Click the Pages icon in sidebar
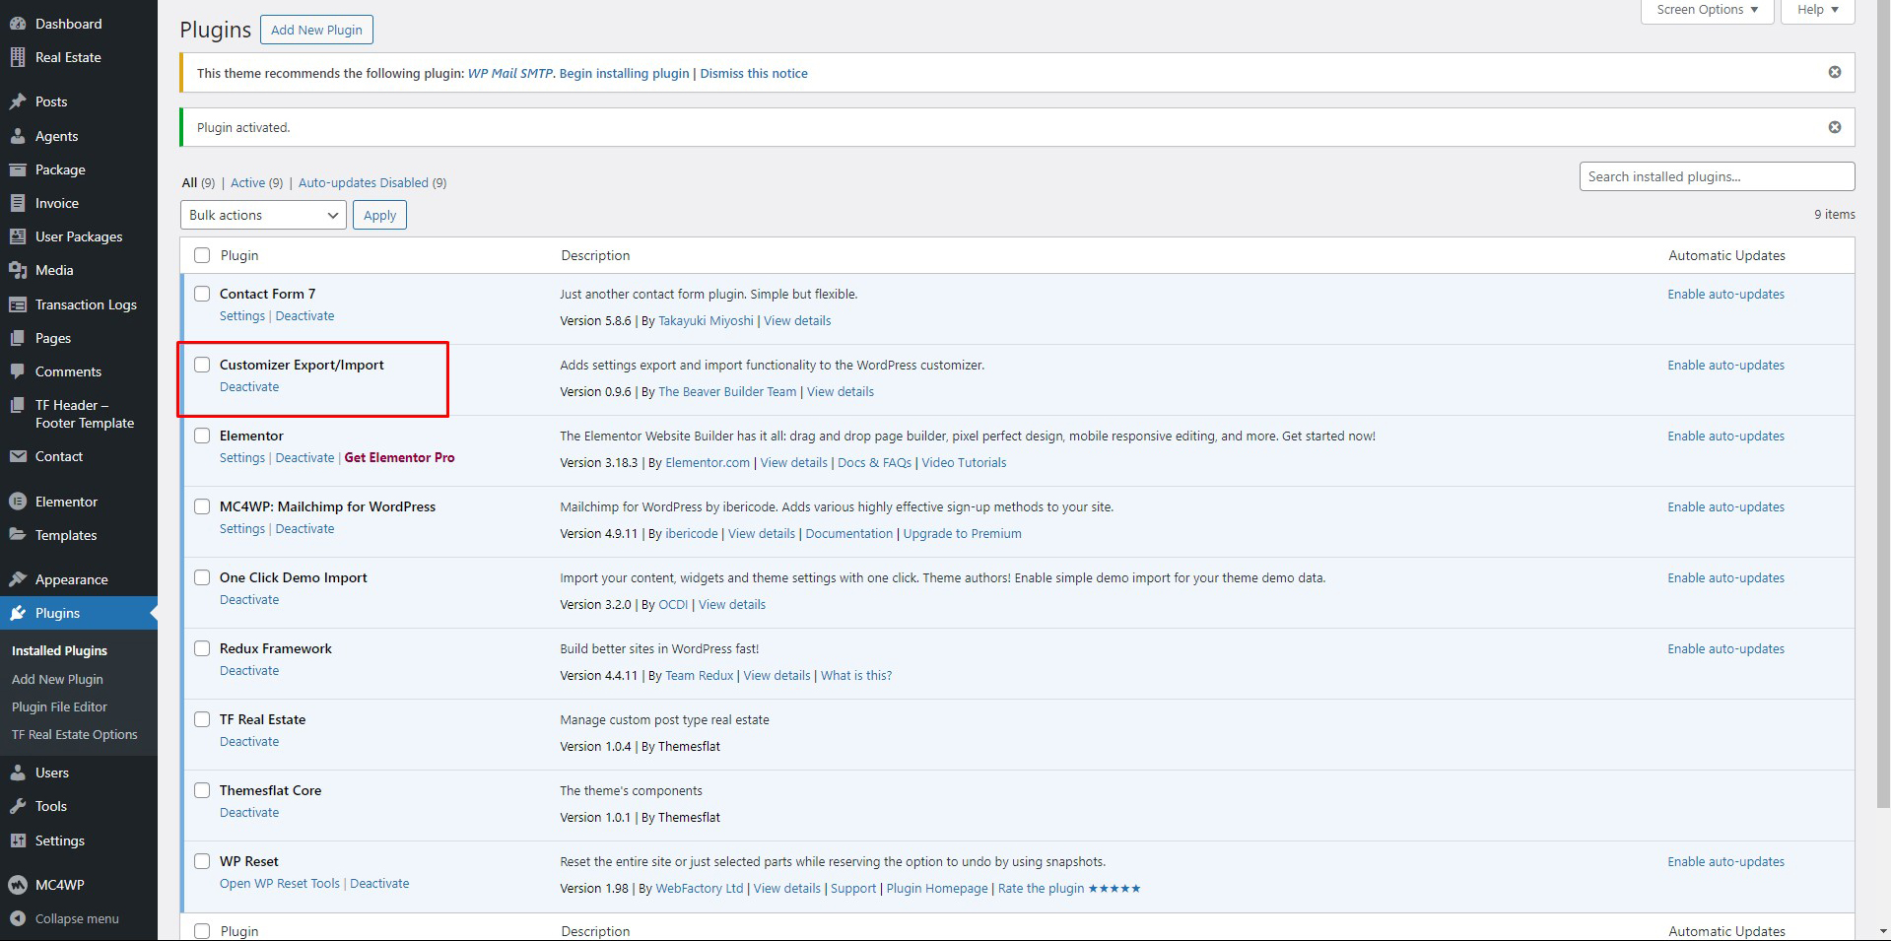Screen dimensions: 1891x941 point(18,338)
